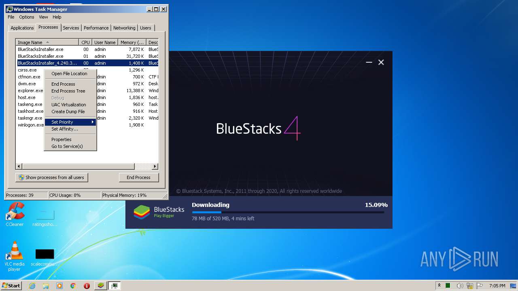This screenshot has width=518, height=291.
Task: Select the ratingssho... desktop file
Action: pos(45,217)
